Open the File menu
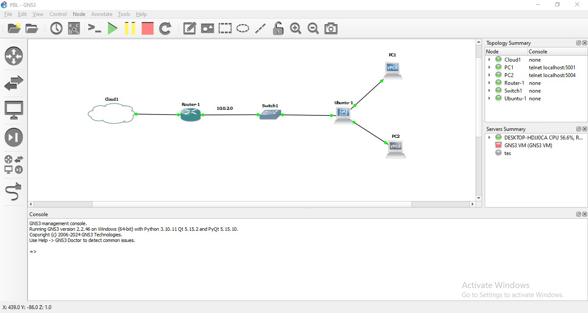 8,14
